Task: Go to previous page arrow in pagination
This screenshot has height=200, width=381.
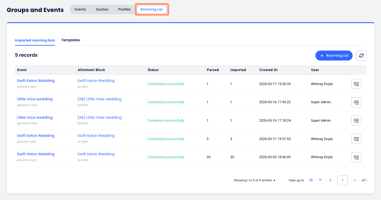Action: (x=330, y=180)
